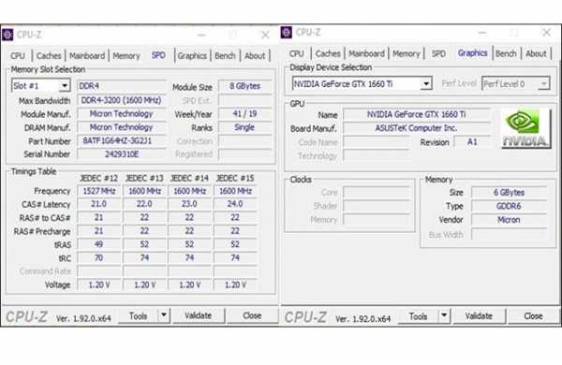562x365 pixels.
Task: Open Memory tab in right window
Action: tap(407, 54)
